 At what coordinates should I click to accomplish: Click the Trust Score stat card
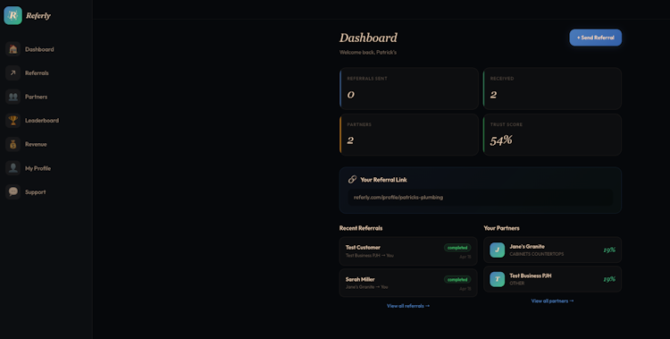coord(552,134)
